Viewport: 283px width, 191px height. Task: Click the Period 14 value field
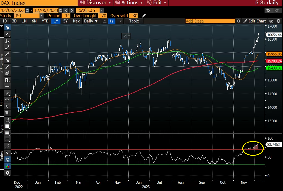(x=66, y=16)
